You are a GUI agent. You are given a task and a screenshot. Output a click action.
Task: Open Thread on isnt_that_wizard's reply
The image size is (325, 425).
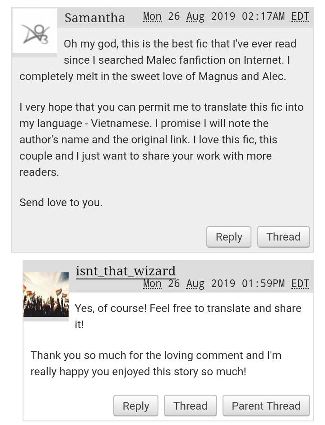click(x=190, y=406)
